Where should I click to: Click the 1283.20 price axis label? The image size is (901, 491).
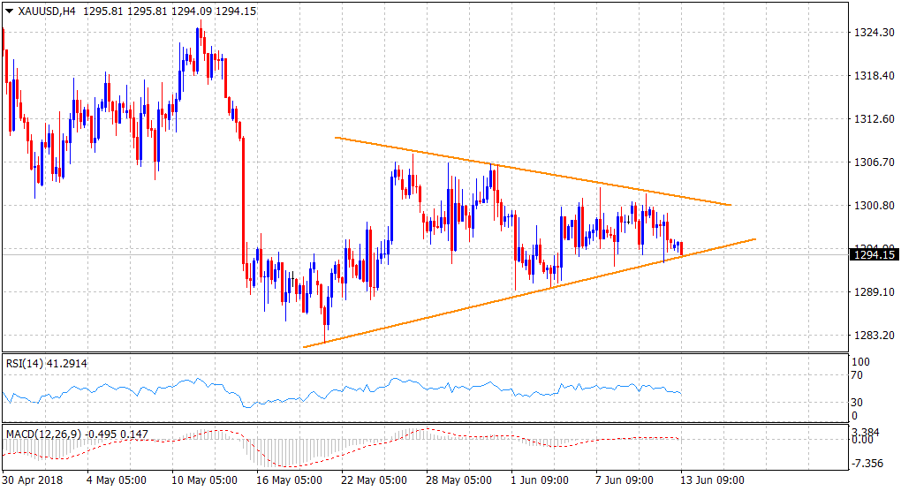point(873,336)
